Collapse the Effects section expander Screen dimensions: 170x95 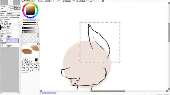(1, 11)
